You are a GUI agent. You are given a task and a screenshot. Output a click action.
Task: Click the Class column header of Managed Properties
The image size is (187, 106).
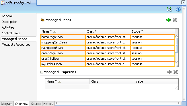[x=112, y=81]
